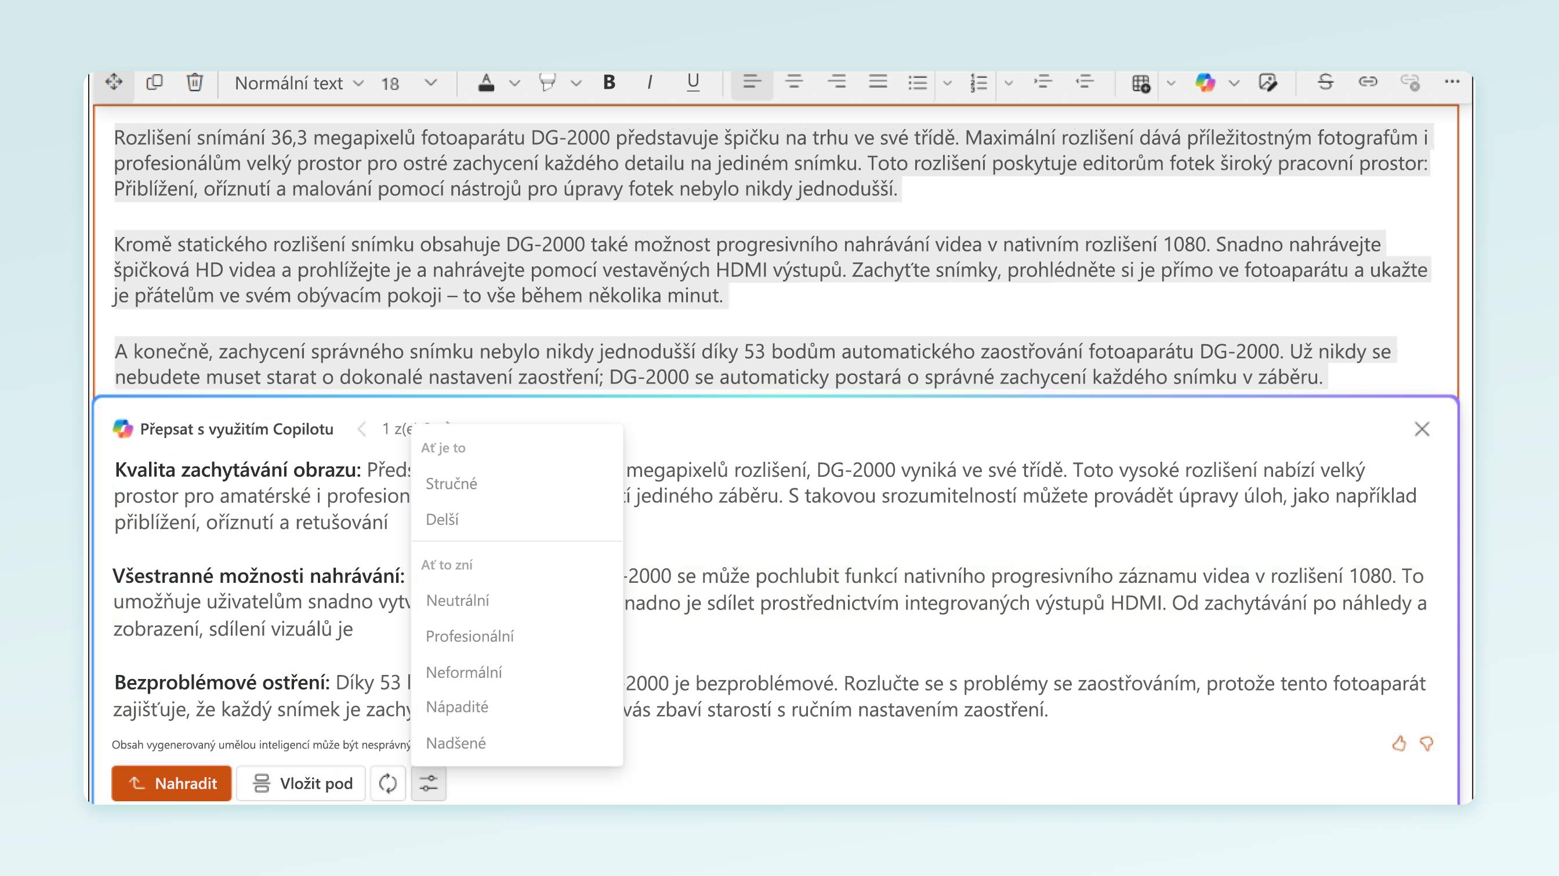Expand the font color options arrow

click(x=514, y=83)
